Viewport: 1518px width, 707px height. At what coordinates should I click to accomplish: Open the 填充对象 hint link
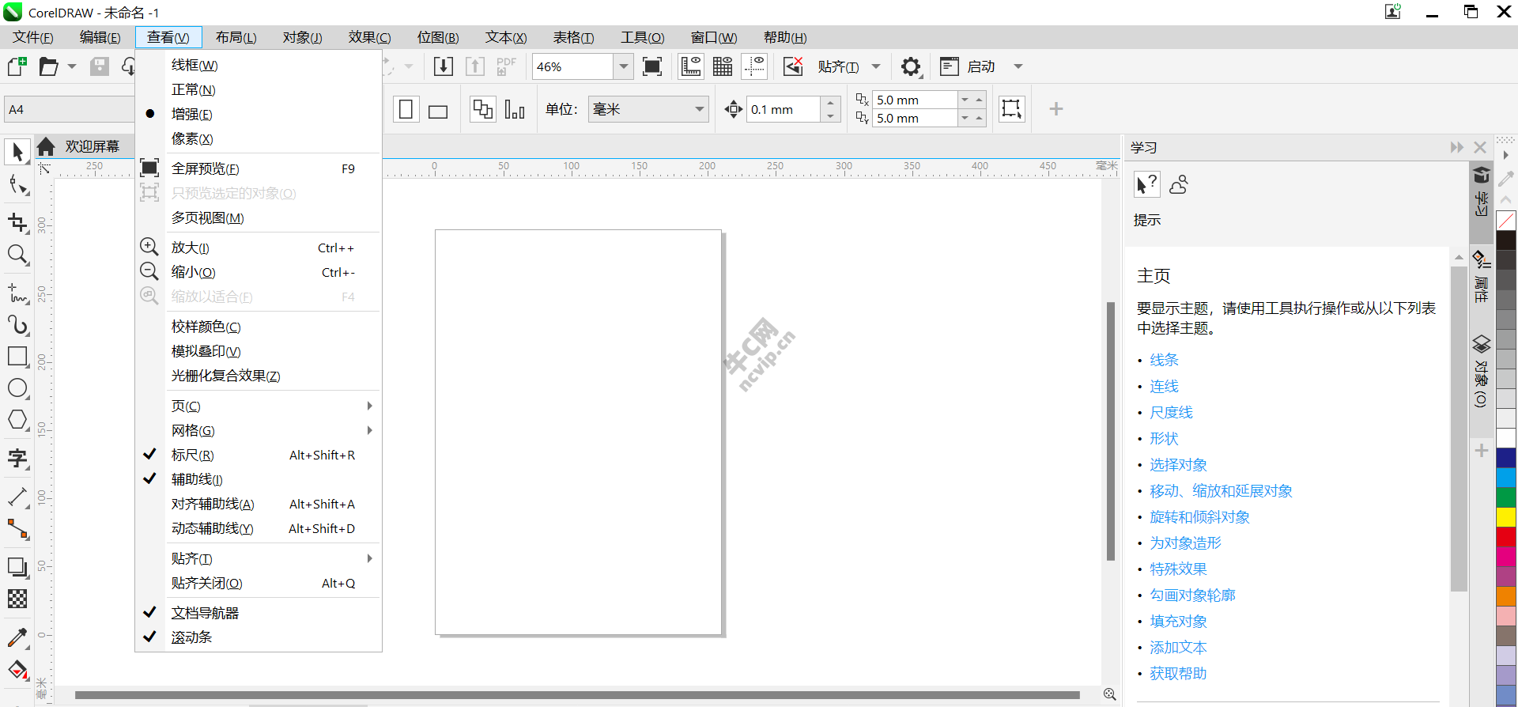click(1178, 621)
